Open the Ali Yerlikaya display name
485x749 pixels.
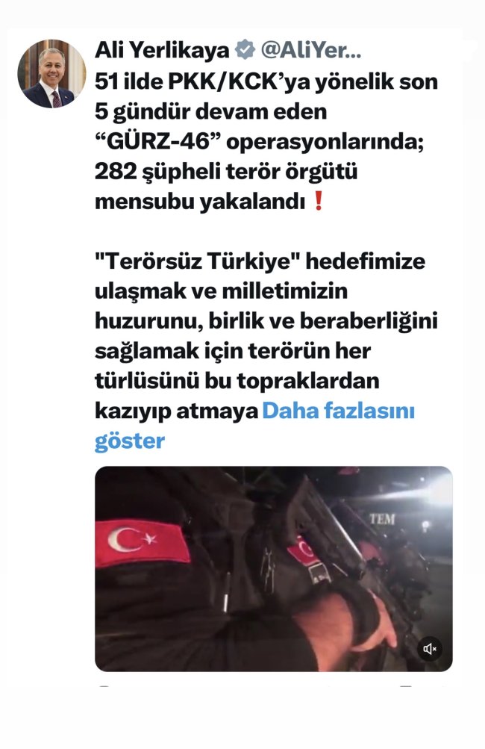pyautogui.click(x=163, y=50)
